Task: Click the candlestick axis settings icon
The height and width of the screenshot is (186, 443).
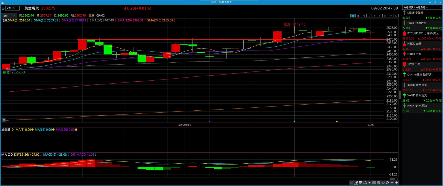Action: click(378, 183)
